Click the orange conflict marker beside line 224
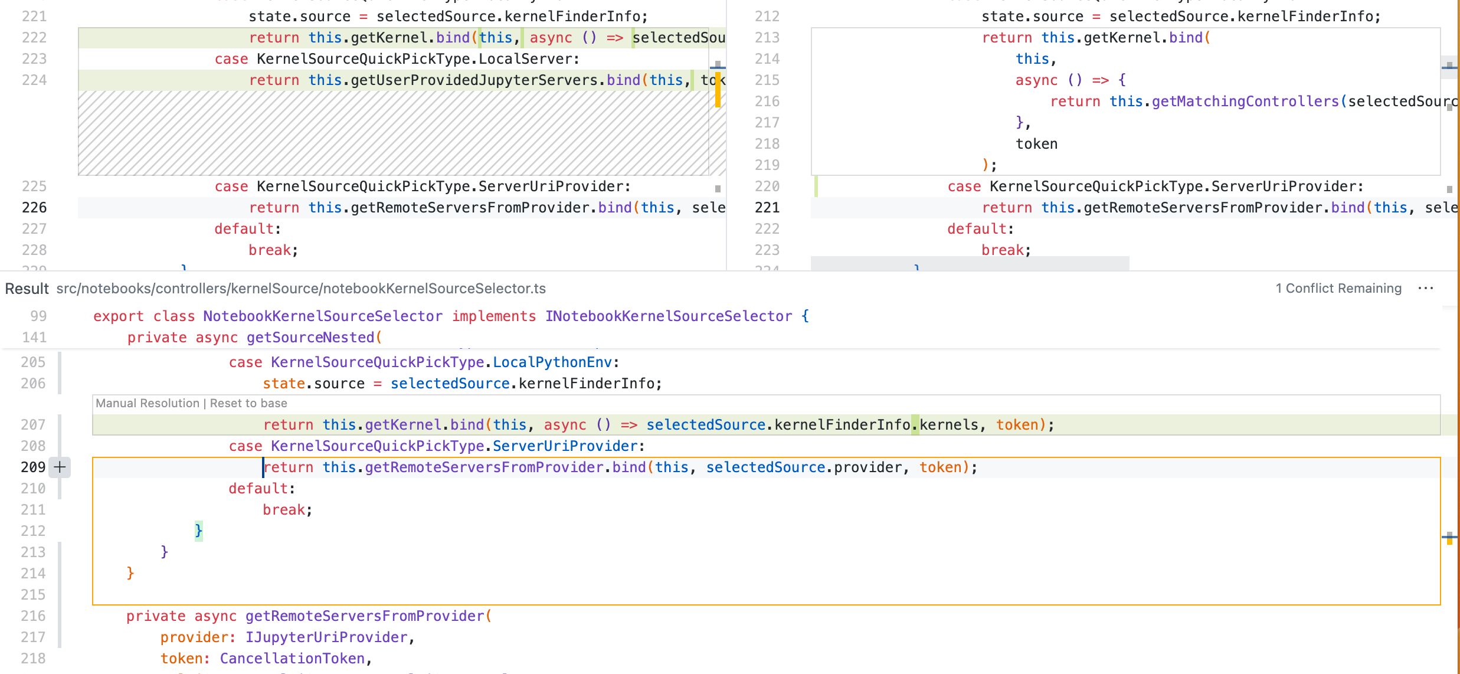The image size is (1460, 674). tap(718, 89)
